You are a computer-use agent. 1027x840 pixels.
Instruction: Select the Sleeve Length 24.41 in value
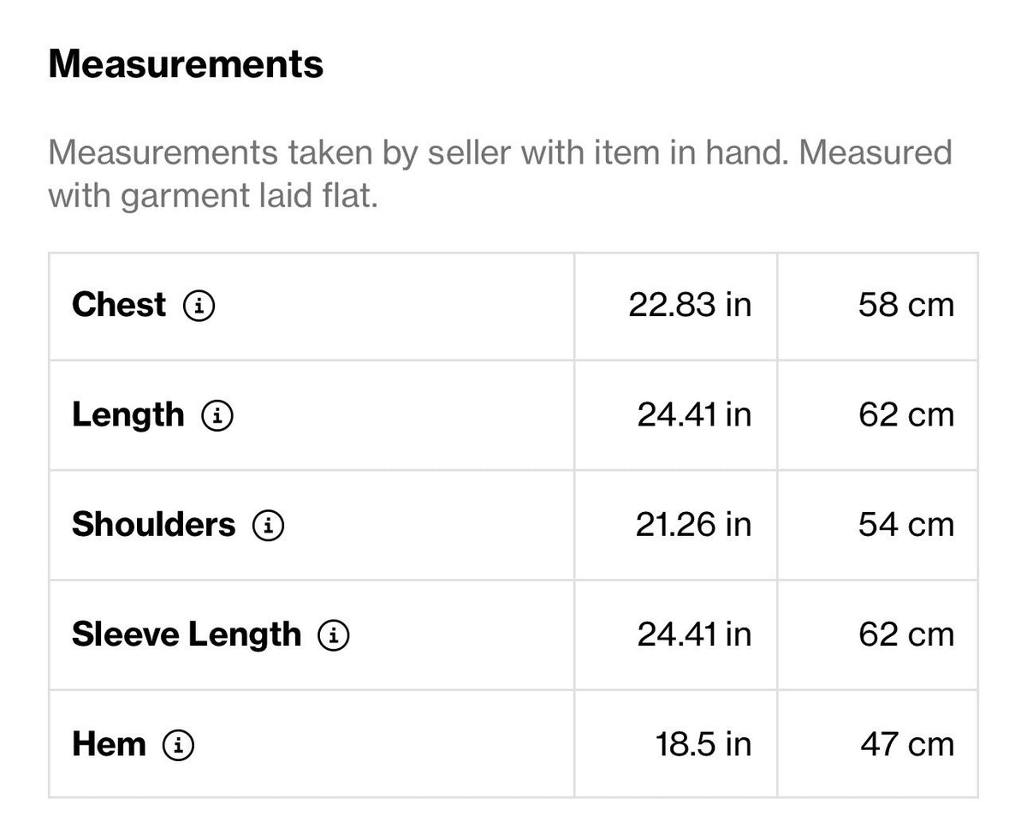(x=694, y=634)
